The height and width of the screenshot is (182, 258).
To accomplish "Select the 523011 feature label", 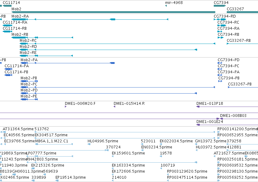I will click(148, 141).
